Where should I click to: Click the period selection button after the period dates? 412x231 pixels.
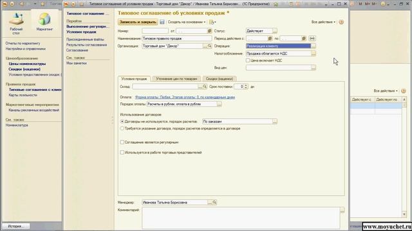click(312, 38)
